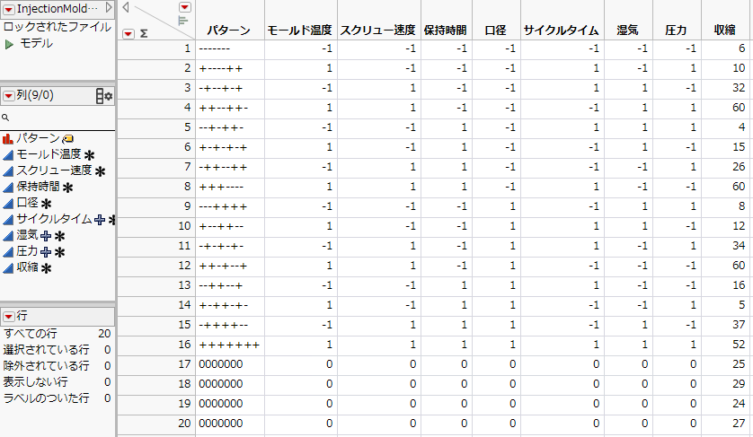Image resolution: width=753 pixels, height=437 pixels.
Task: Click the 収縮 value 52 in row 16
Action: [x=739, y=345]
